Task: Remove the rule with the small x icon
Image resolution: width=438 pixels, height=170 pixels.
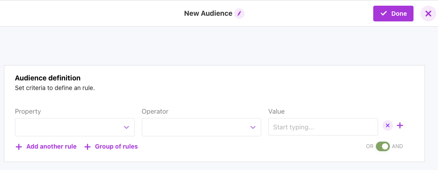Action: coord(387,125)
